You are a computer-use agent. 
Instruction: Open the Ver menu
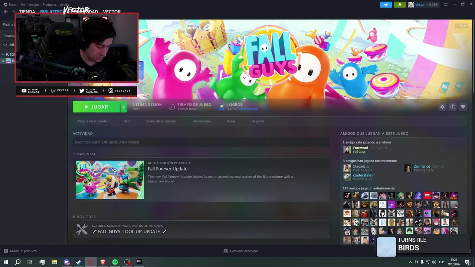(23, 4)
